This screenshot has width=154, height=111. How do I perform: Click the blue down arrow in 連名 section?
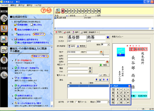[x=107, y=80]
